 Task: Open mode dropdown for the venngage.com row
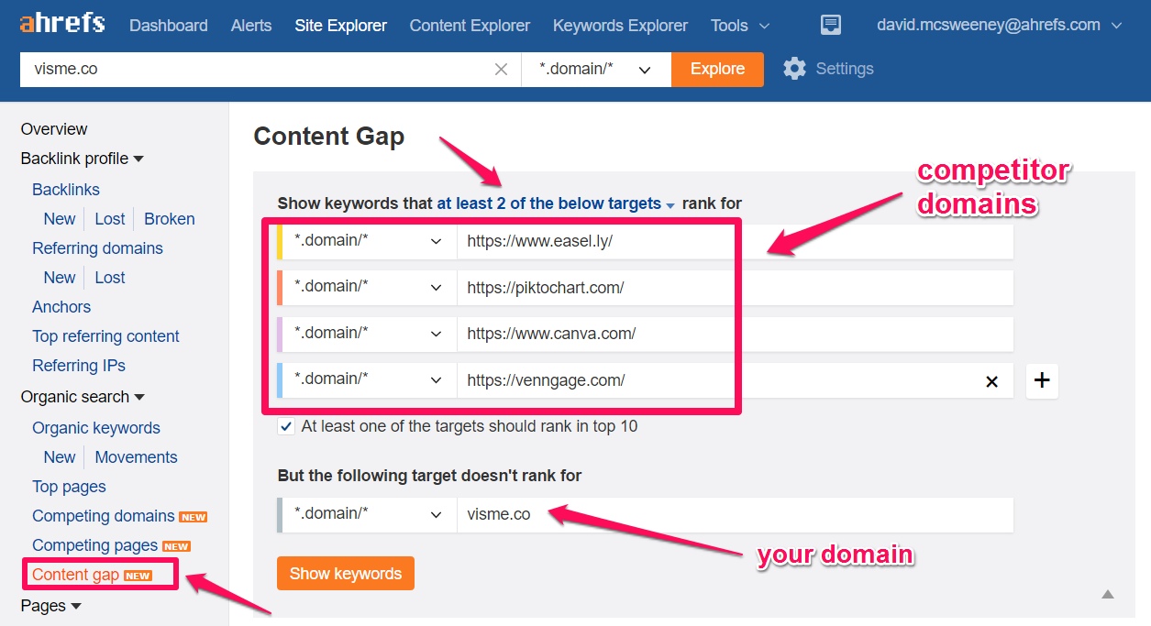369,379
